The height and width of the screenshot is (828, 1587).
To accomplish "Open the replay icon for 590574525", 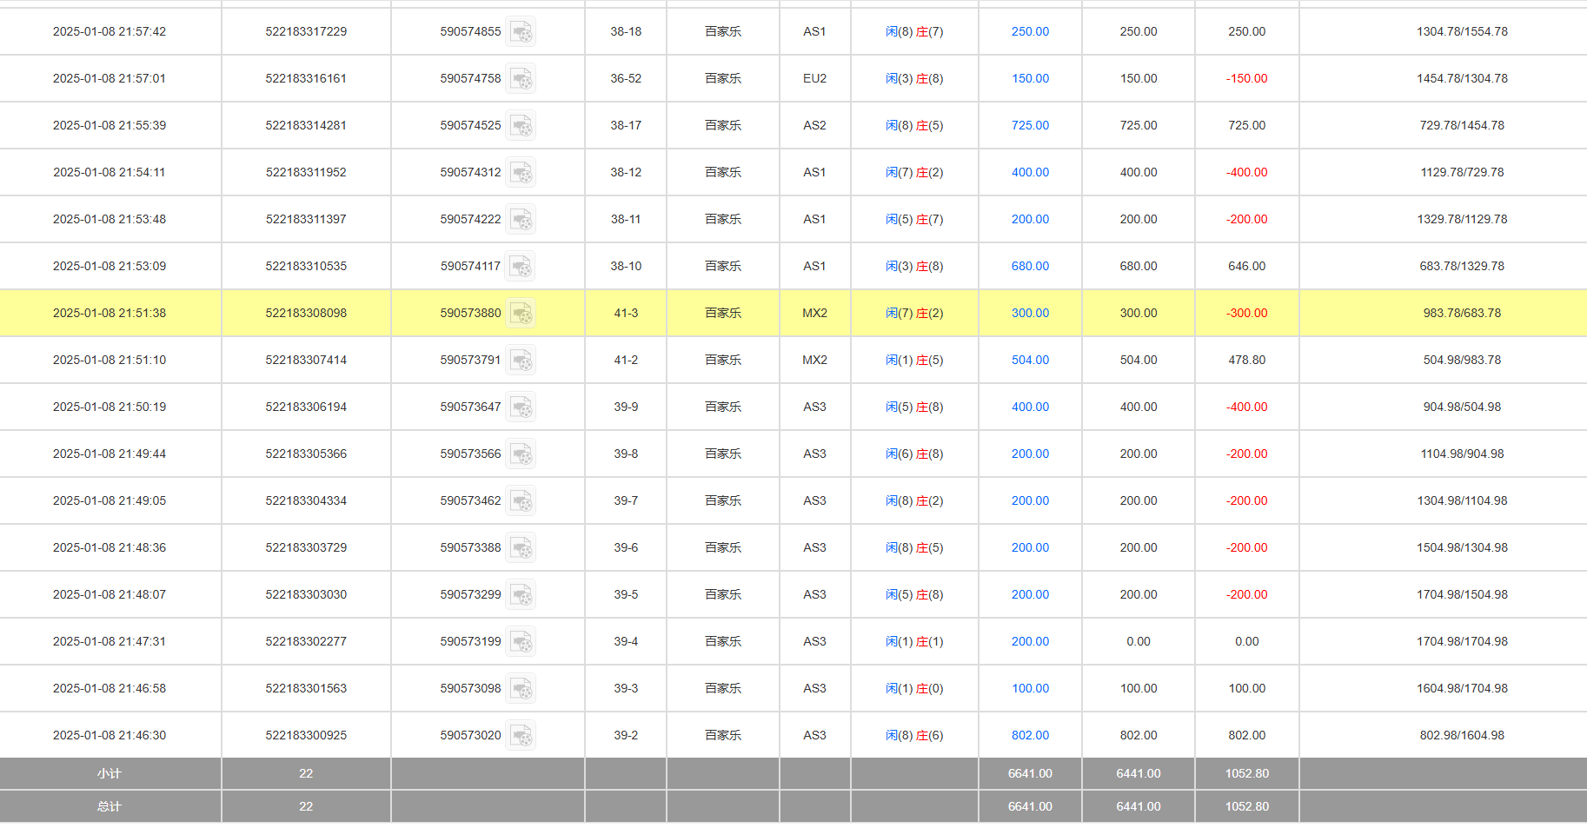I will point(521,126).
